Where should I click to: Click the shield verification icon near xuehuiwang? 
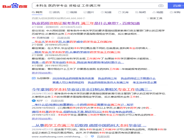(93, 136)
